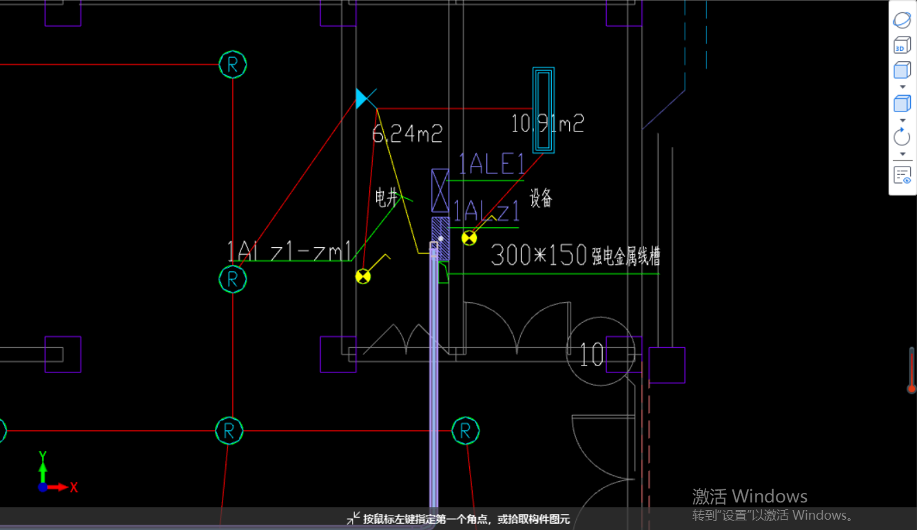This screenshot has width=917, height=530.
Task: Select the R symbol right of the purple tray
Action: click(x=465, y=431)
